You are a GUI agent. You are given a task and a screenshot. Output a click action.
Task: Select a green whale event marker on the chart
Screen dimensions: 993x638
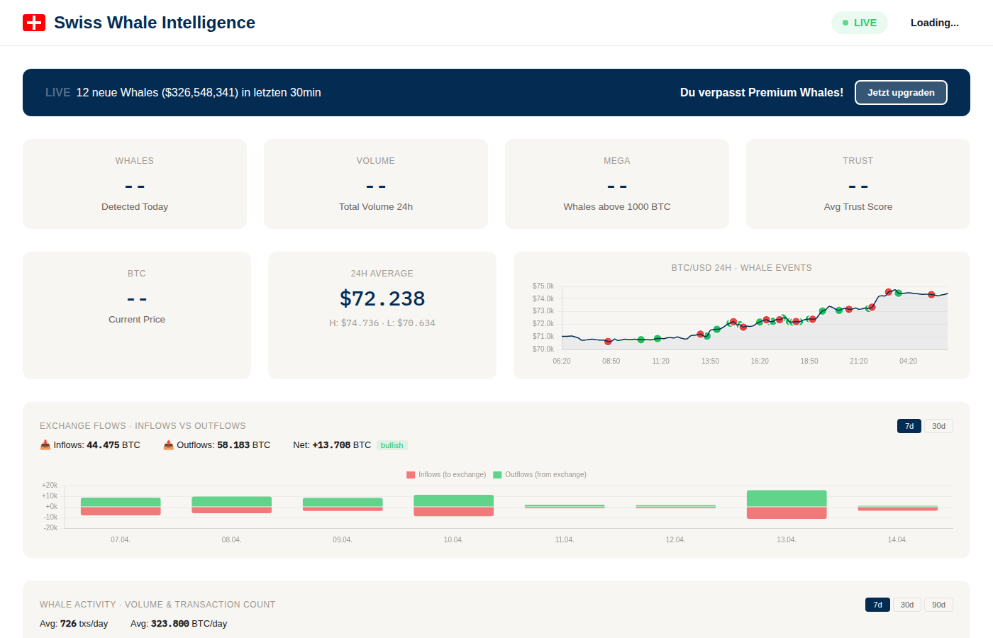coord(641,340)
